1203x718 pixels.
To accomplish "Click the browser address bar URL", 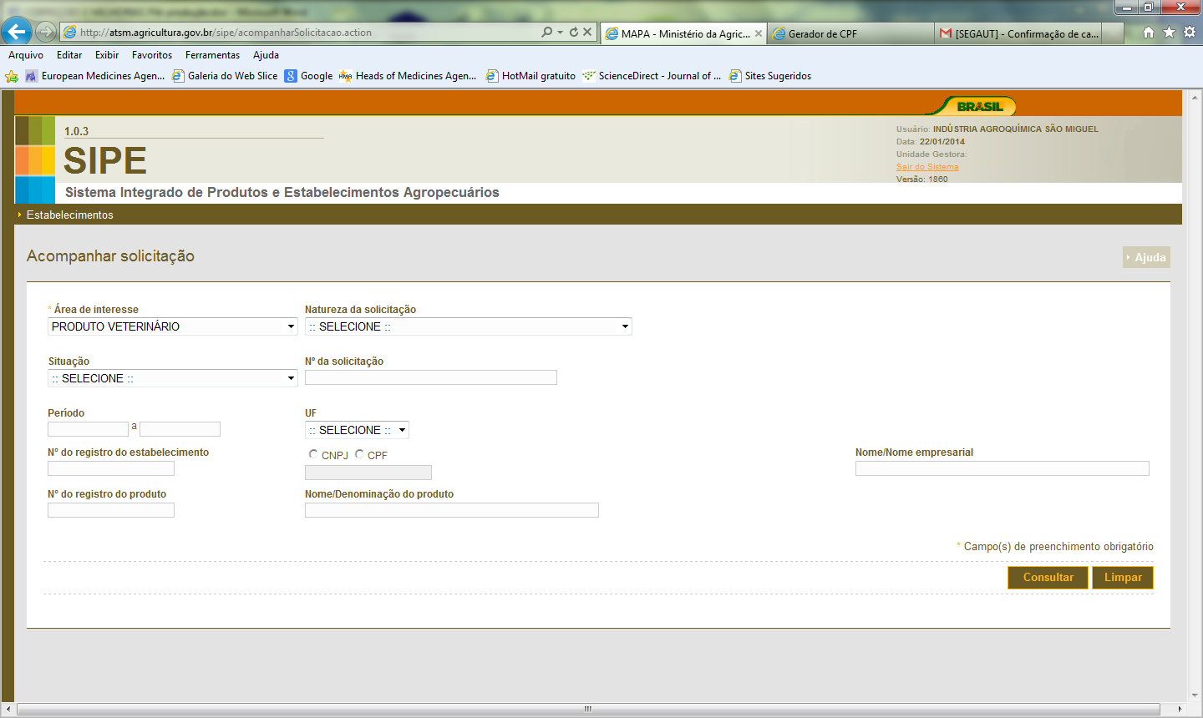I will (x=226, y=33).
